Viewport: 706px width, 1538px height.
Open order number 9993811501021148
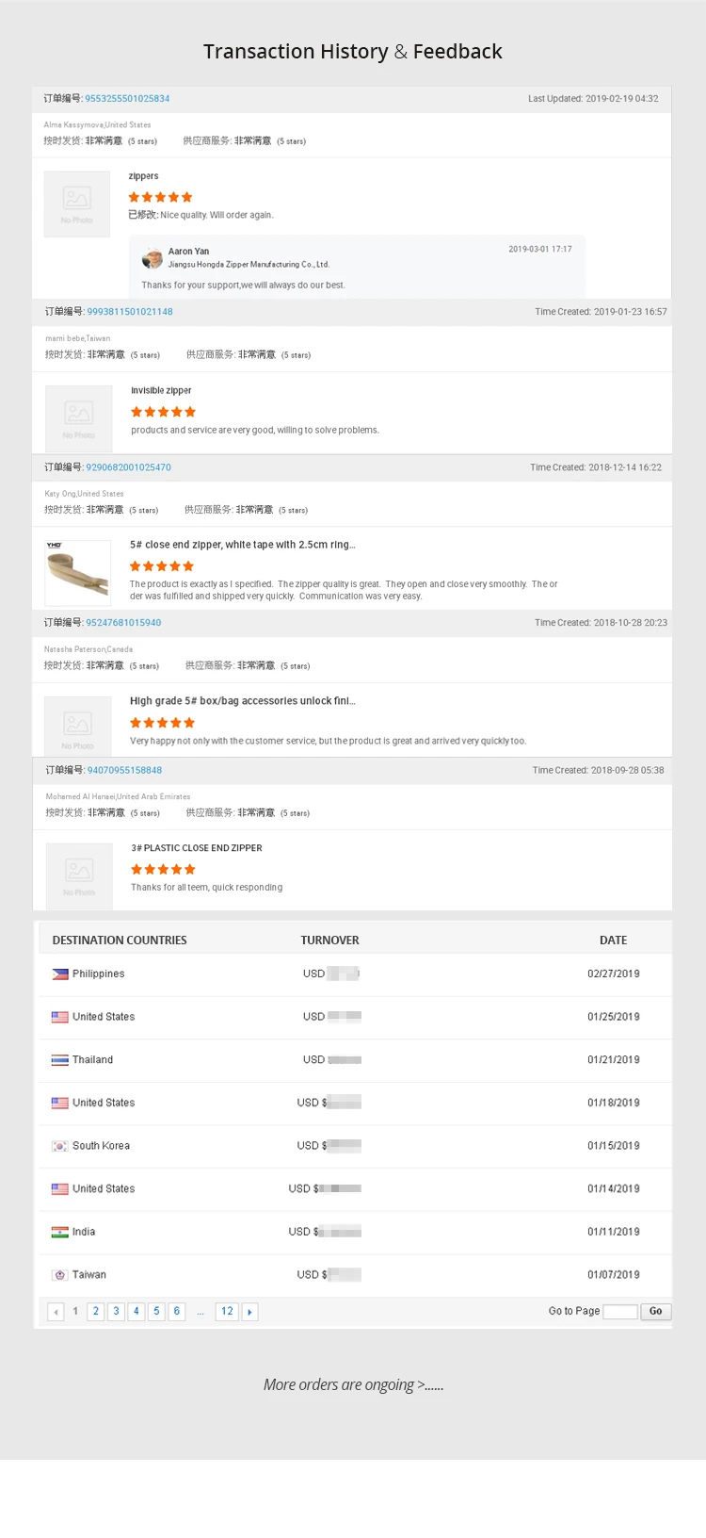click(x=130, y=312)
